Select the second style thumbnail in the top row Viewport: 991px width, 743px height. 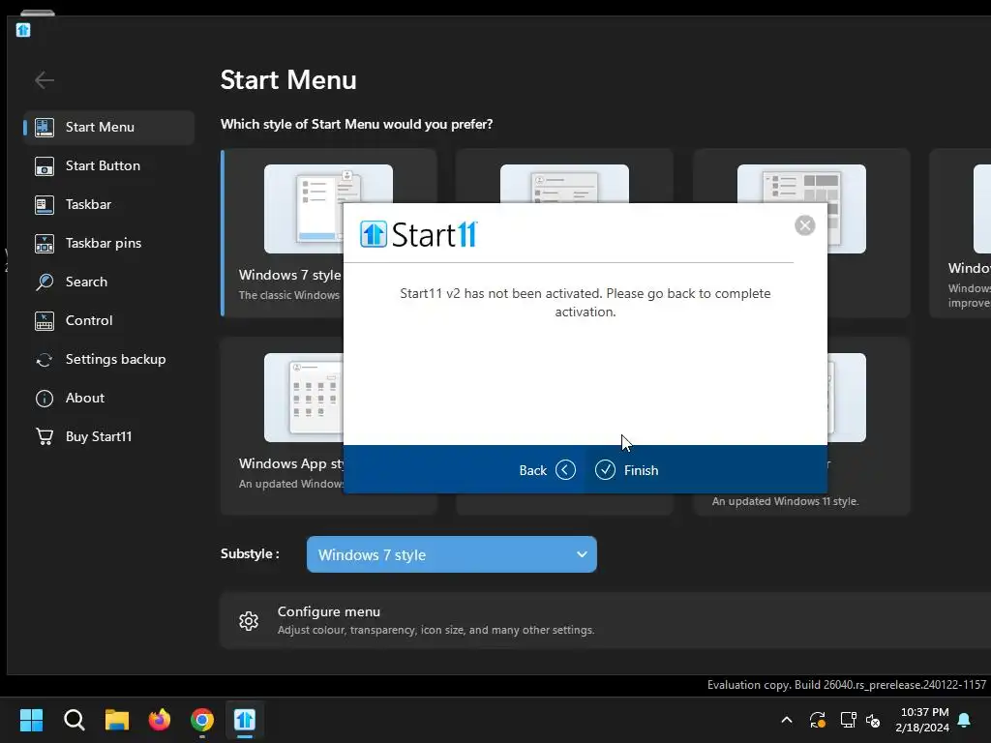564,183
